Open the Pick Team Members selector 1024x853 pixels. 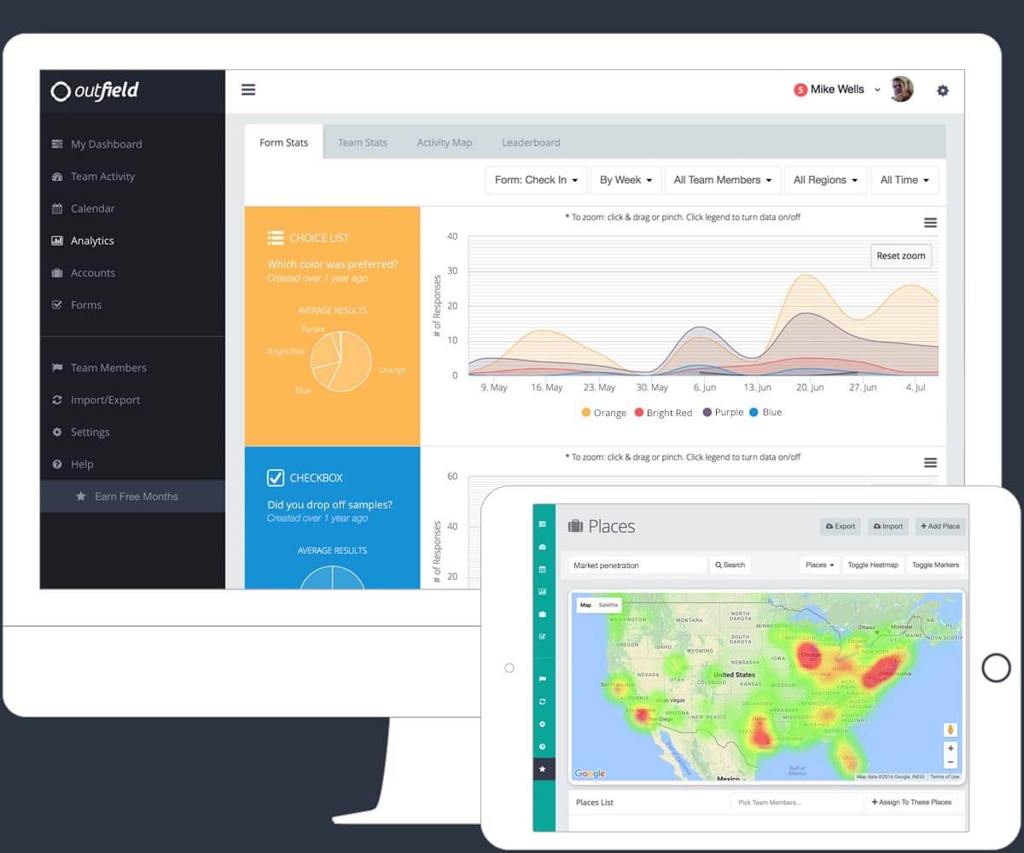click(797, 803)
